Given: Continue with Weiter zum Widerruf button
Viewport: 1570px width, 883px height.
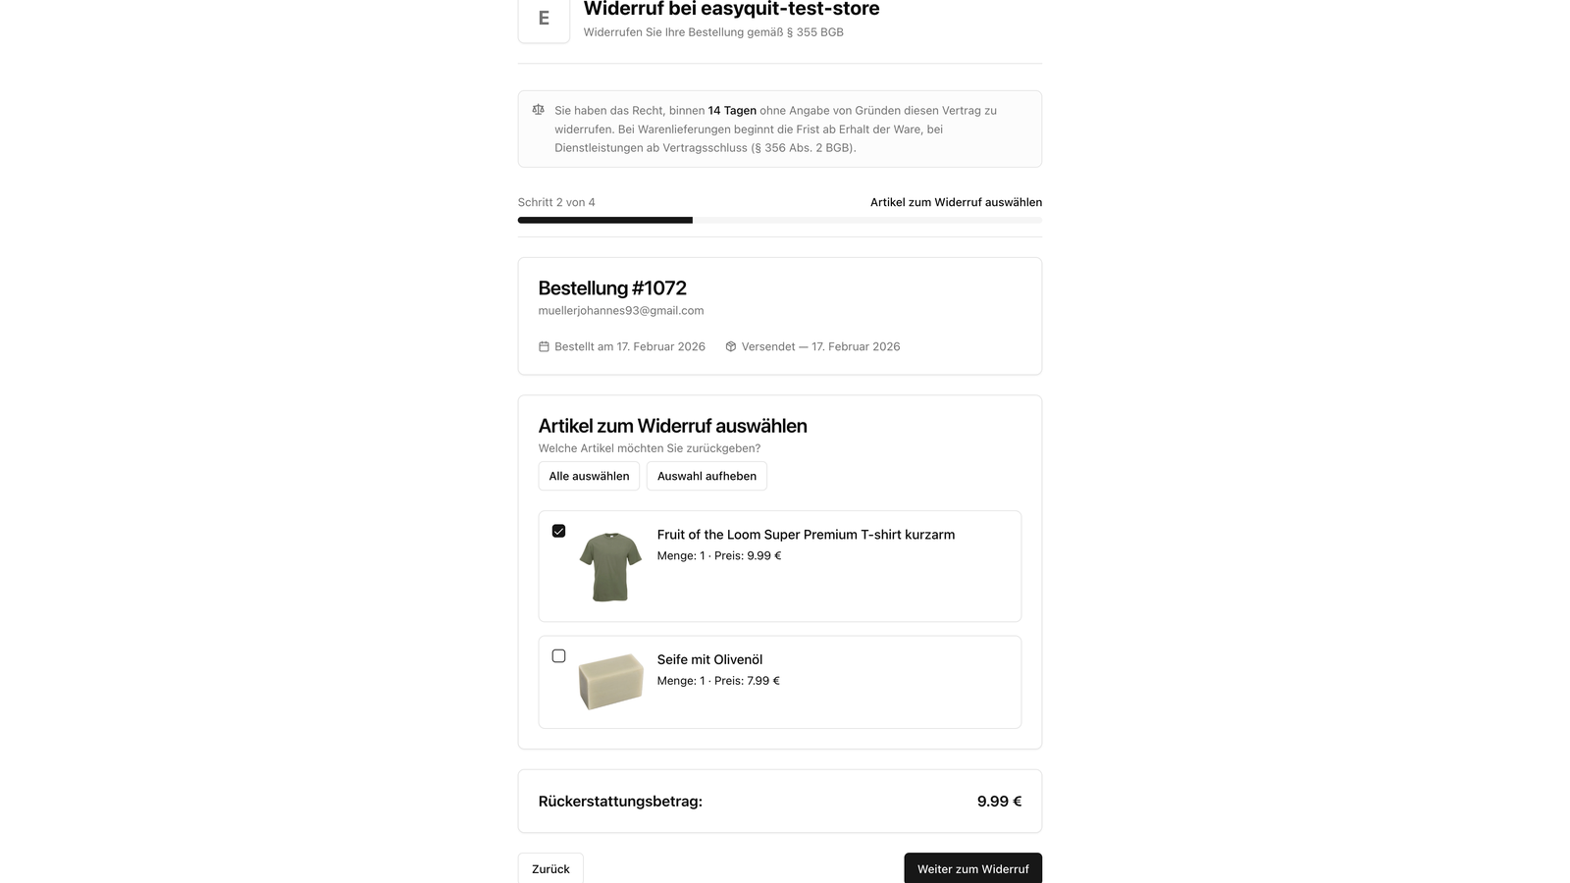Looking at the screenshot, I should [972, 868].
